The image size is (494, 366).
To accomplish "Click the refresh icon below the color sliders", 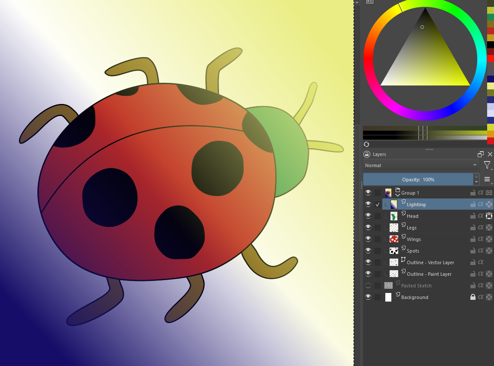I will click(366, 144).
